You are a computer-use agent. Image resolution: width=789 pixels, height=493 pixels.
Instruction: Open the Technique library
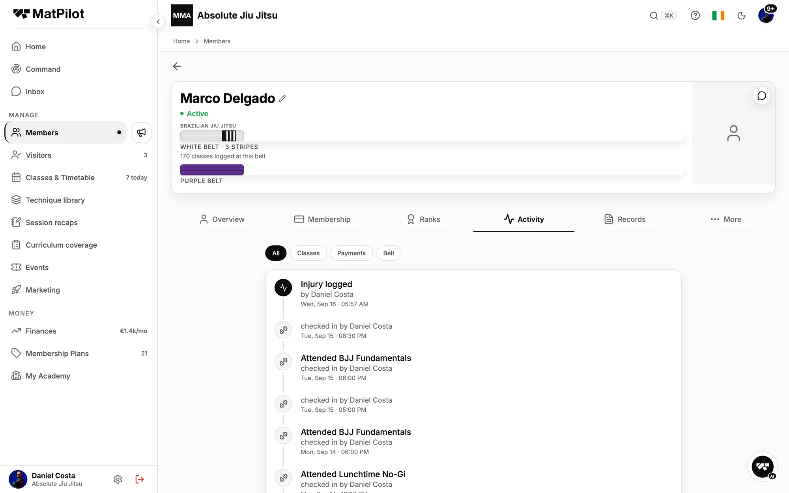click(79, 200)
